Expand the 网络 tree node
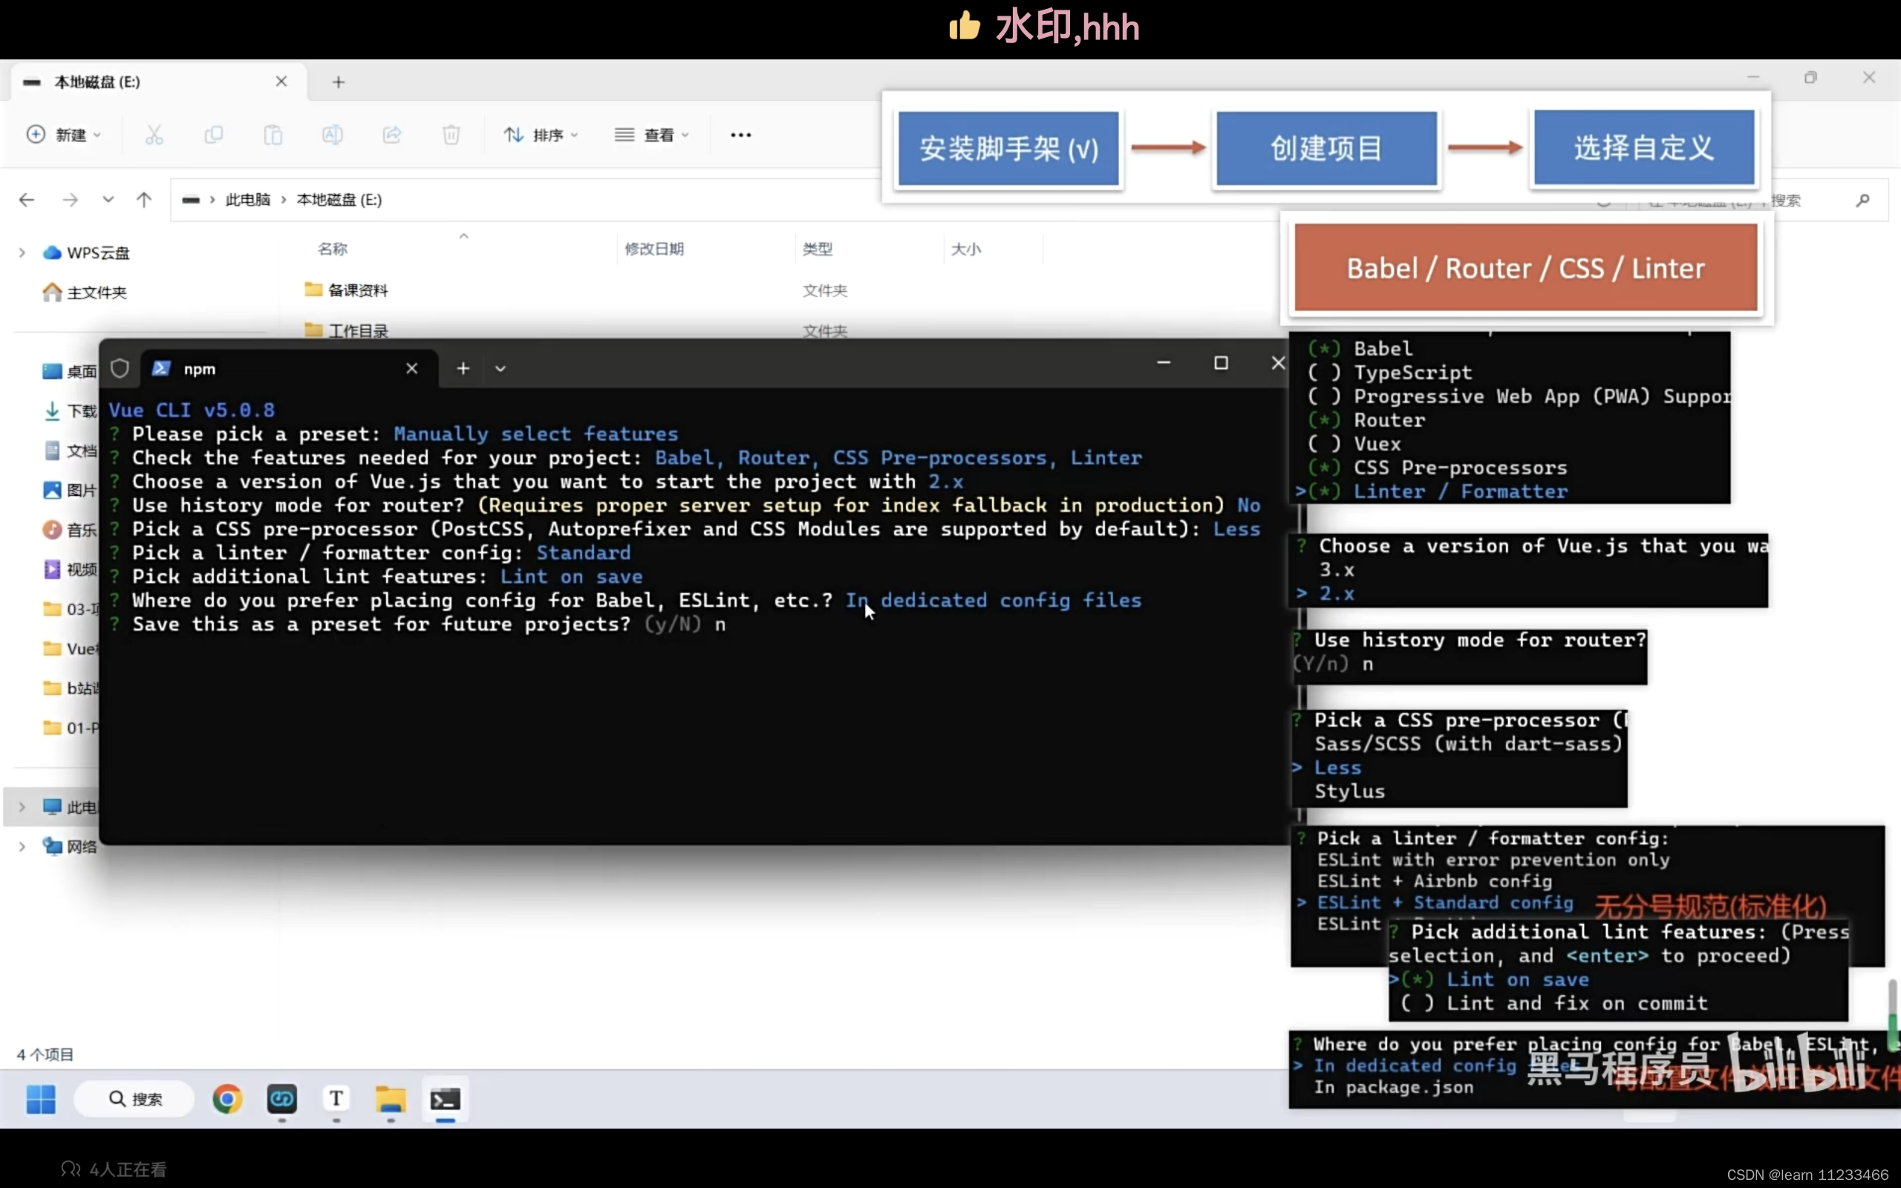1901x1188 pixels. pos(22,846)
